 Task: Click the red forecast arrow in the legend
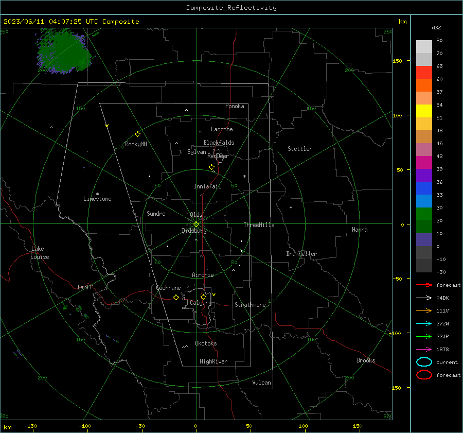point(424,285)
